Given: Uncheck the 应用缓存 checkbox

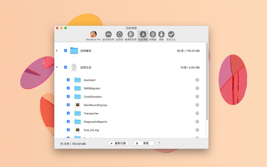Looking at the screenshot, I should (x=65, y=51).
